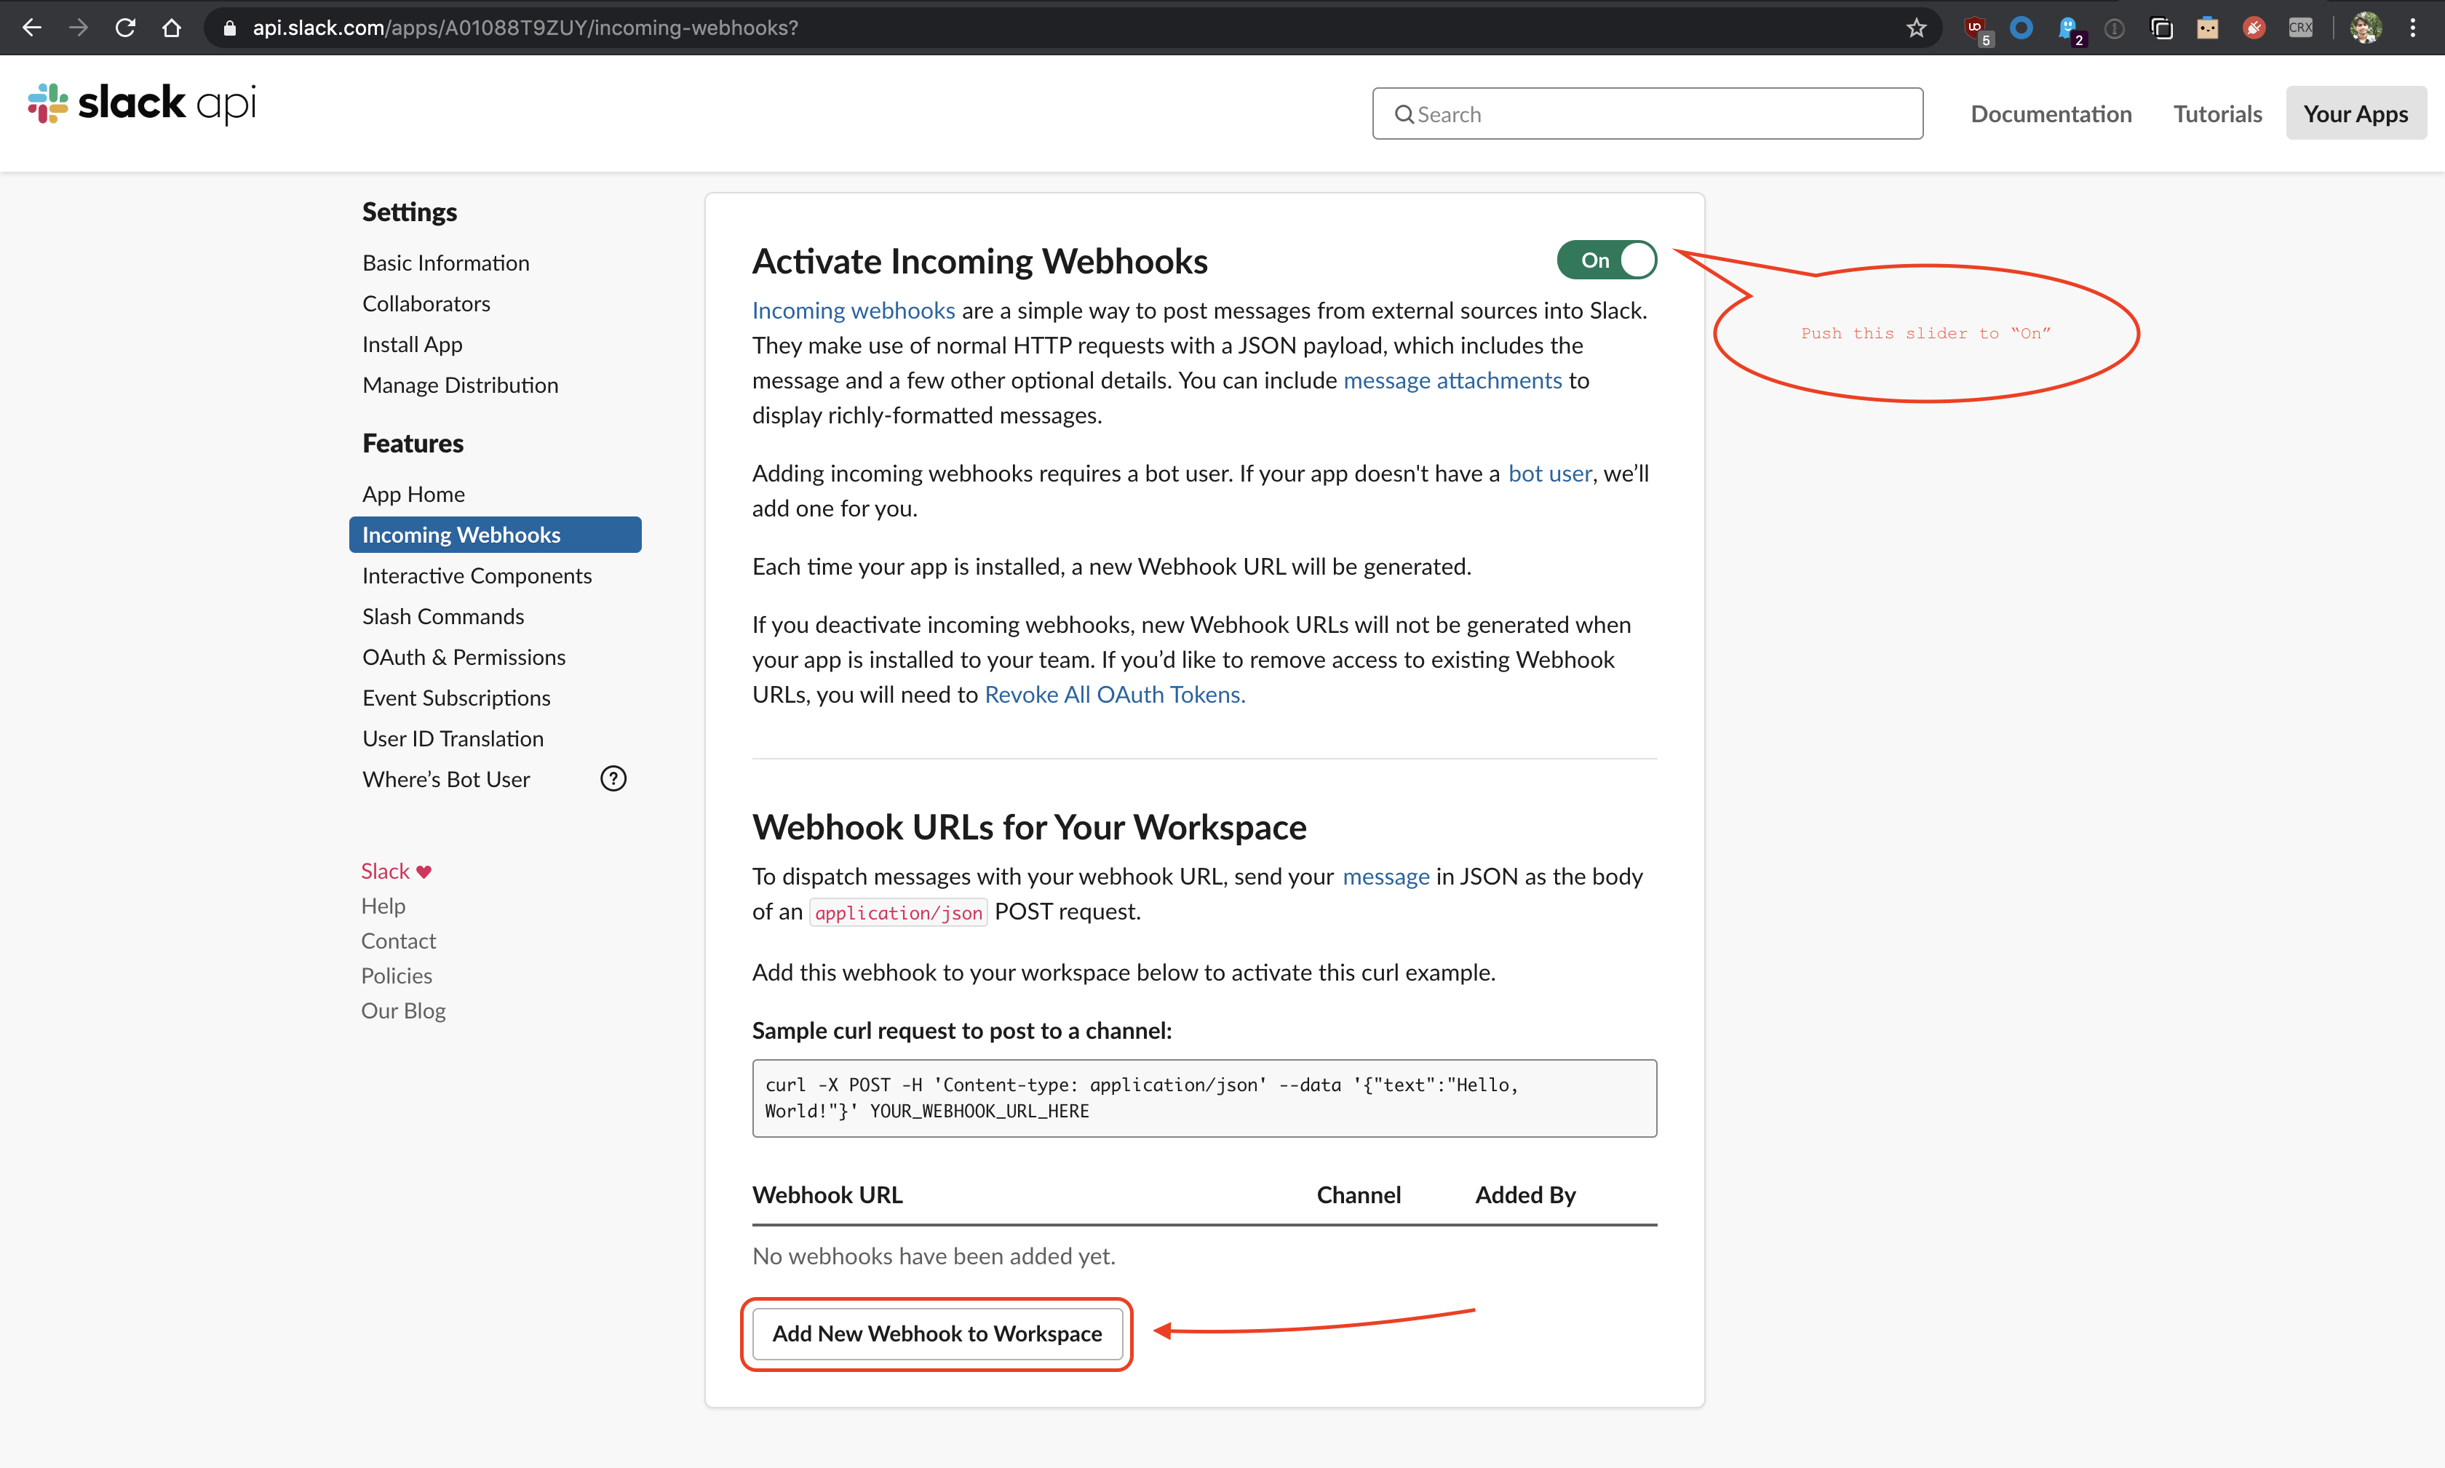Toggle Activate Incoming Webhooks switch off

click(1606, 260)
